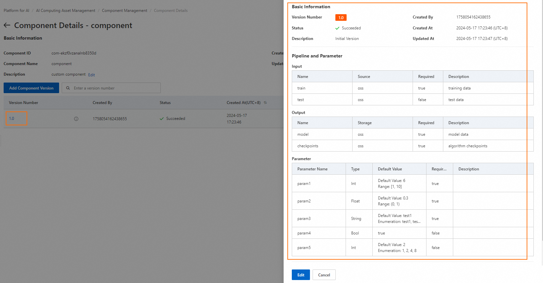Image resolution: width=543 pixels, height=283 pixels.
Task: Select the Initial Version description text
Action: (x=347, y=39)
